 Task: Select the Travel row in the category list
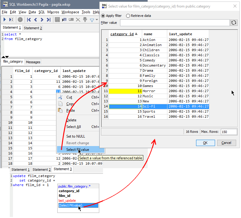(x=159, y=117)
